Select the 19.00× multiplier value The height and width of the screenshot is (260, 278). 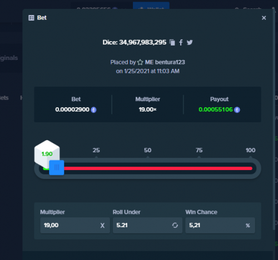[x=148, y=109]
